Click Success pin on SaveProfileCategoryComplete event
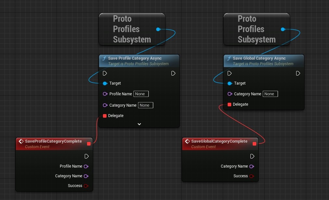Screen dimensions: 329x200 click(86, 186)
